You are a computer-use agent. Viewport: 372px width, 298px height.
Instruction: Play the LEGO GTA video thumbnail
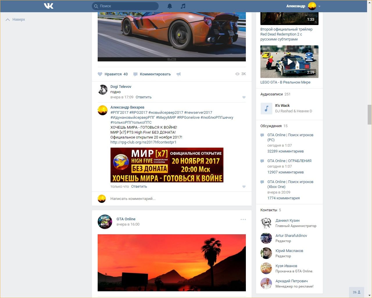(289, 62)
